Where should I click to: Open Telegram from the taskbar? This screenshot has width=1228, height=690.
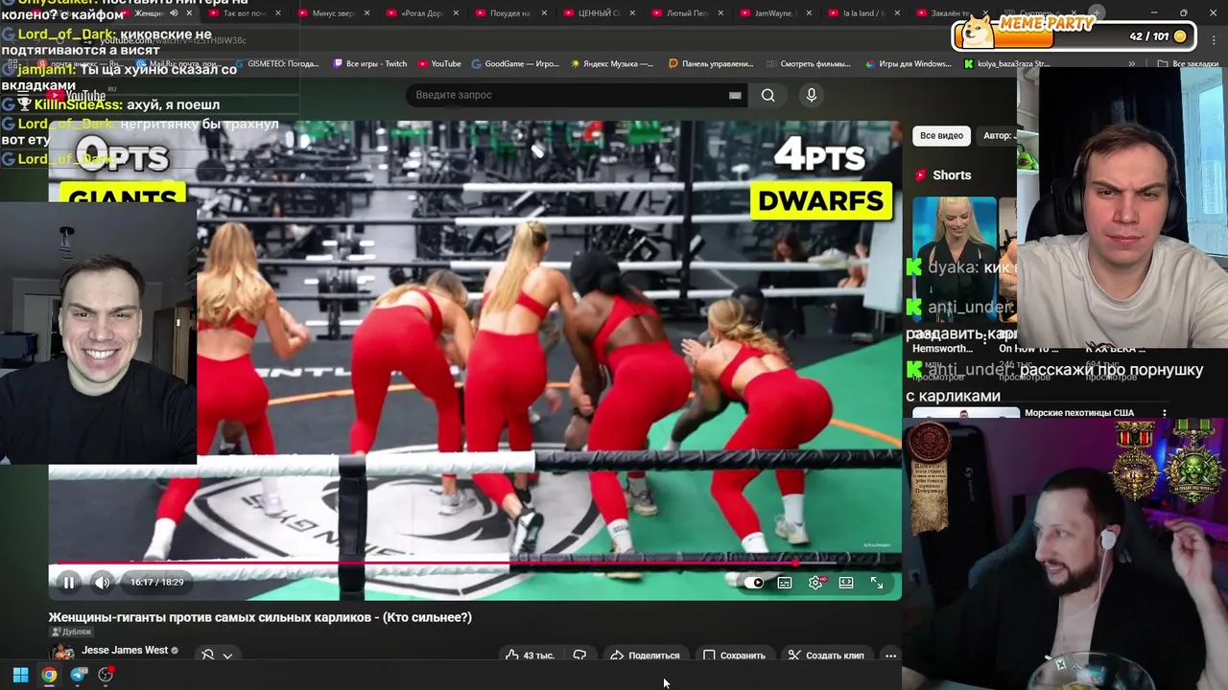point(78,675)
